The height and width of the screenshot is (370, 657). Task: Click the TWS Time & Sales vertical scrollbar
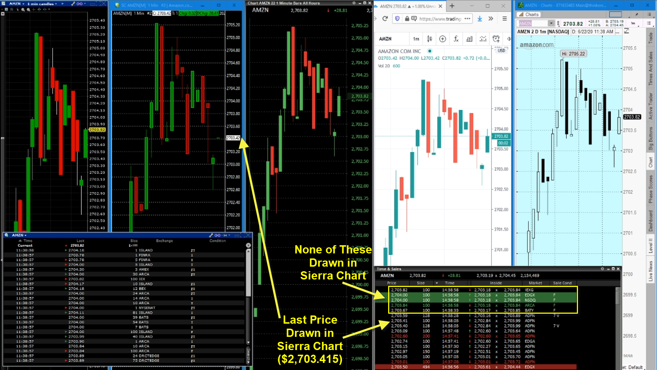[248, 296]
